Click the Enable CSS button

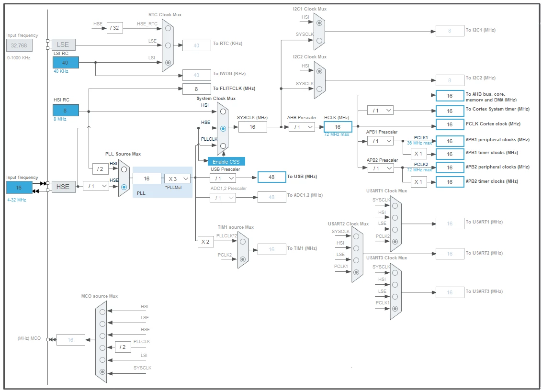coord(226,161)
